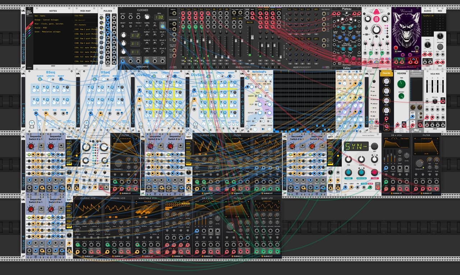Click Sequence 1 8Seq V/OCT output jack
The image size is (460, 275).
click(x=46, y=113)
